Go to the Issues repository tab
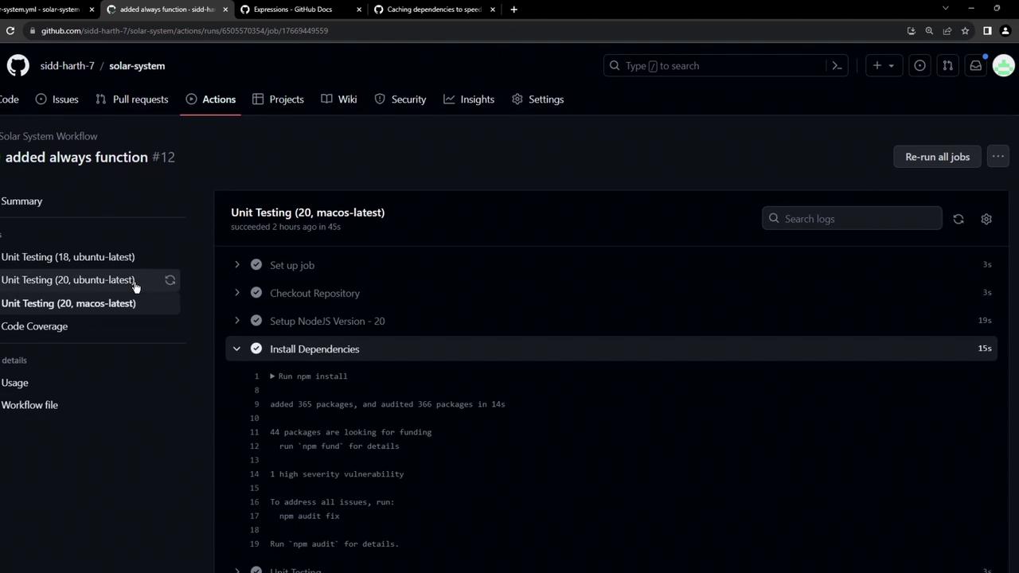 pos(57,99)
